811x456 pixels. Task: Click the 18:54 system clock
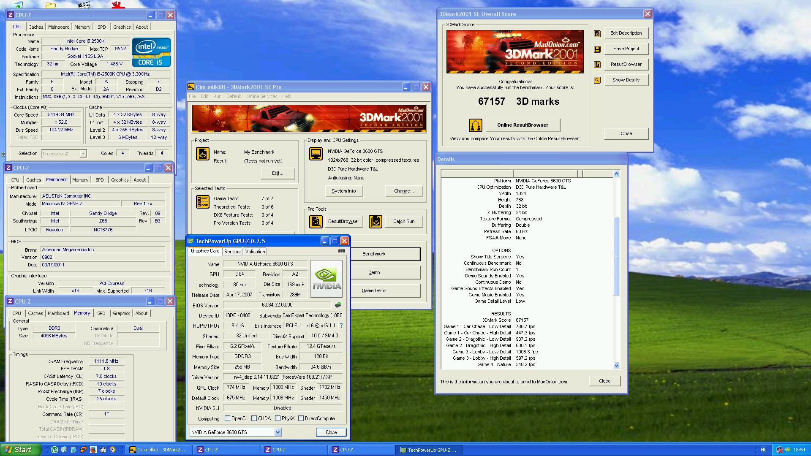(799, 450)
